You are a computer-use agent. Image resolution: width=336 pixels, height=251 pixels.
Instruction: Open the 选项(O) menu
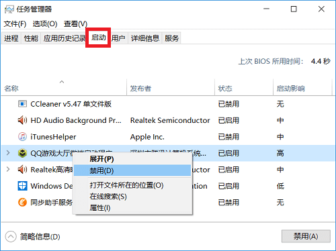pos(45,23)
